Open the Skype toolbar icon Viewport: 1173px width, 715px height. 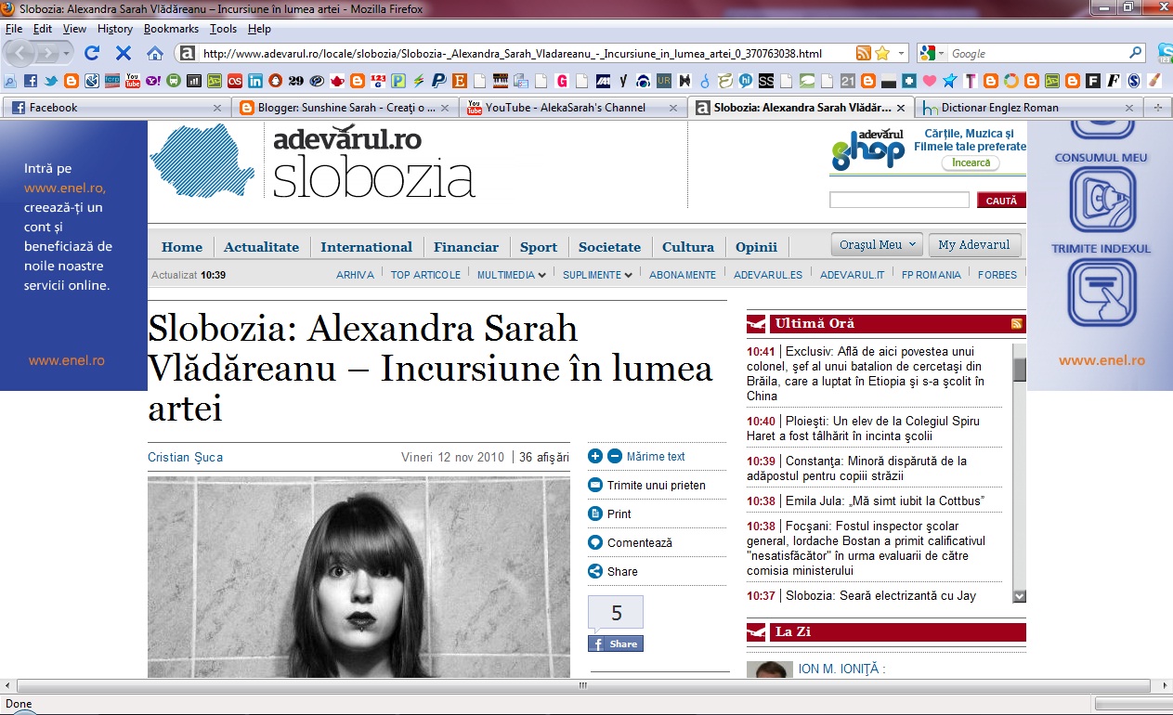click(1165, 52)
